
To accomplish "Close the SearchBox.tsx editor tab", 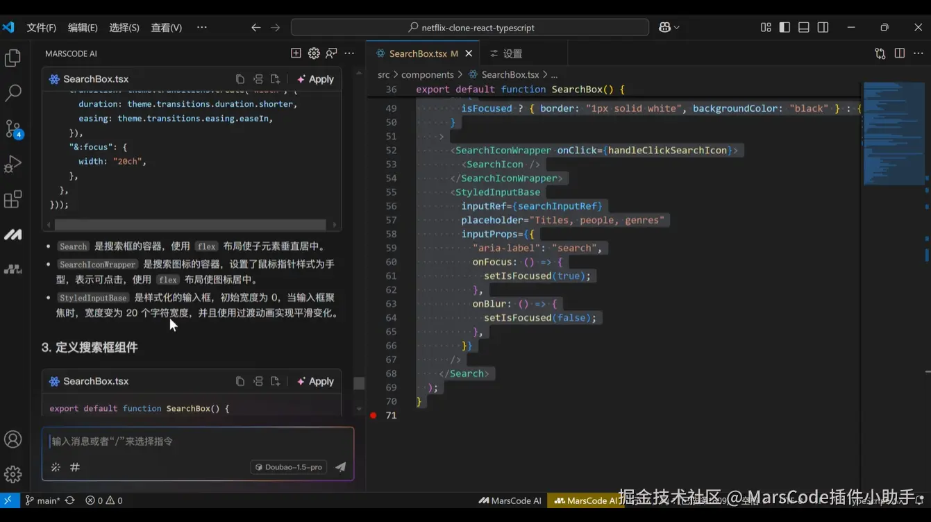I will point(469,53).
